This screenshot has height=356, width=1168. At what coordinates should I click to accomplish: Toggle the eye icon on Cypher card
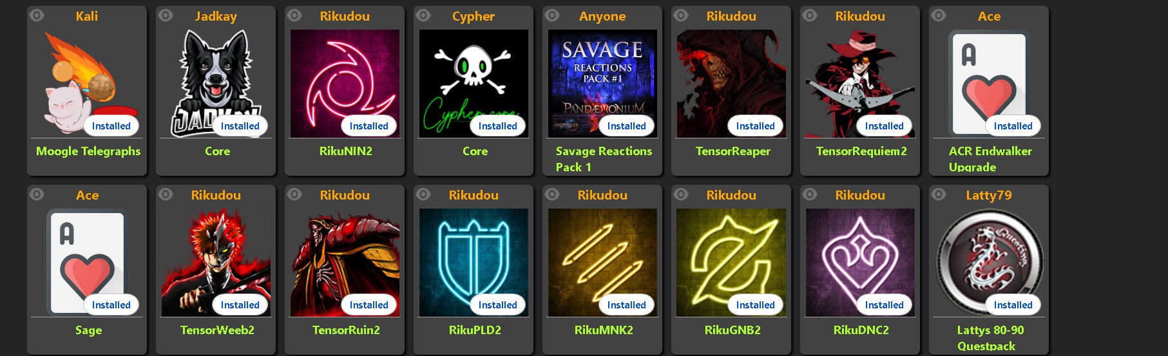(x=424, y=15)
